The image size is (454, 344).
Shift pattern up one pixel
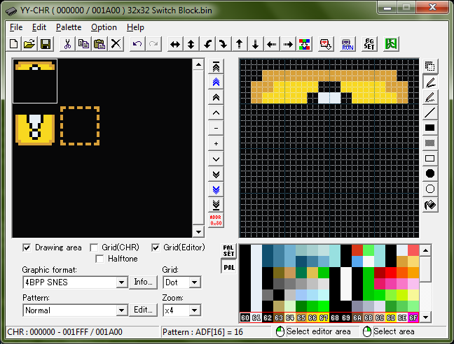[x=240, y=44]
